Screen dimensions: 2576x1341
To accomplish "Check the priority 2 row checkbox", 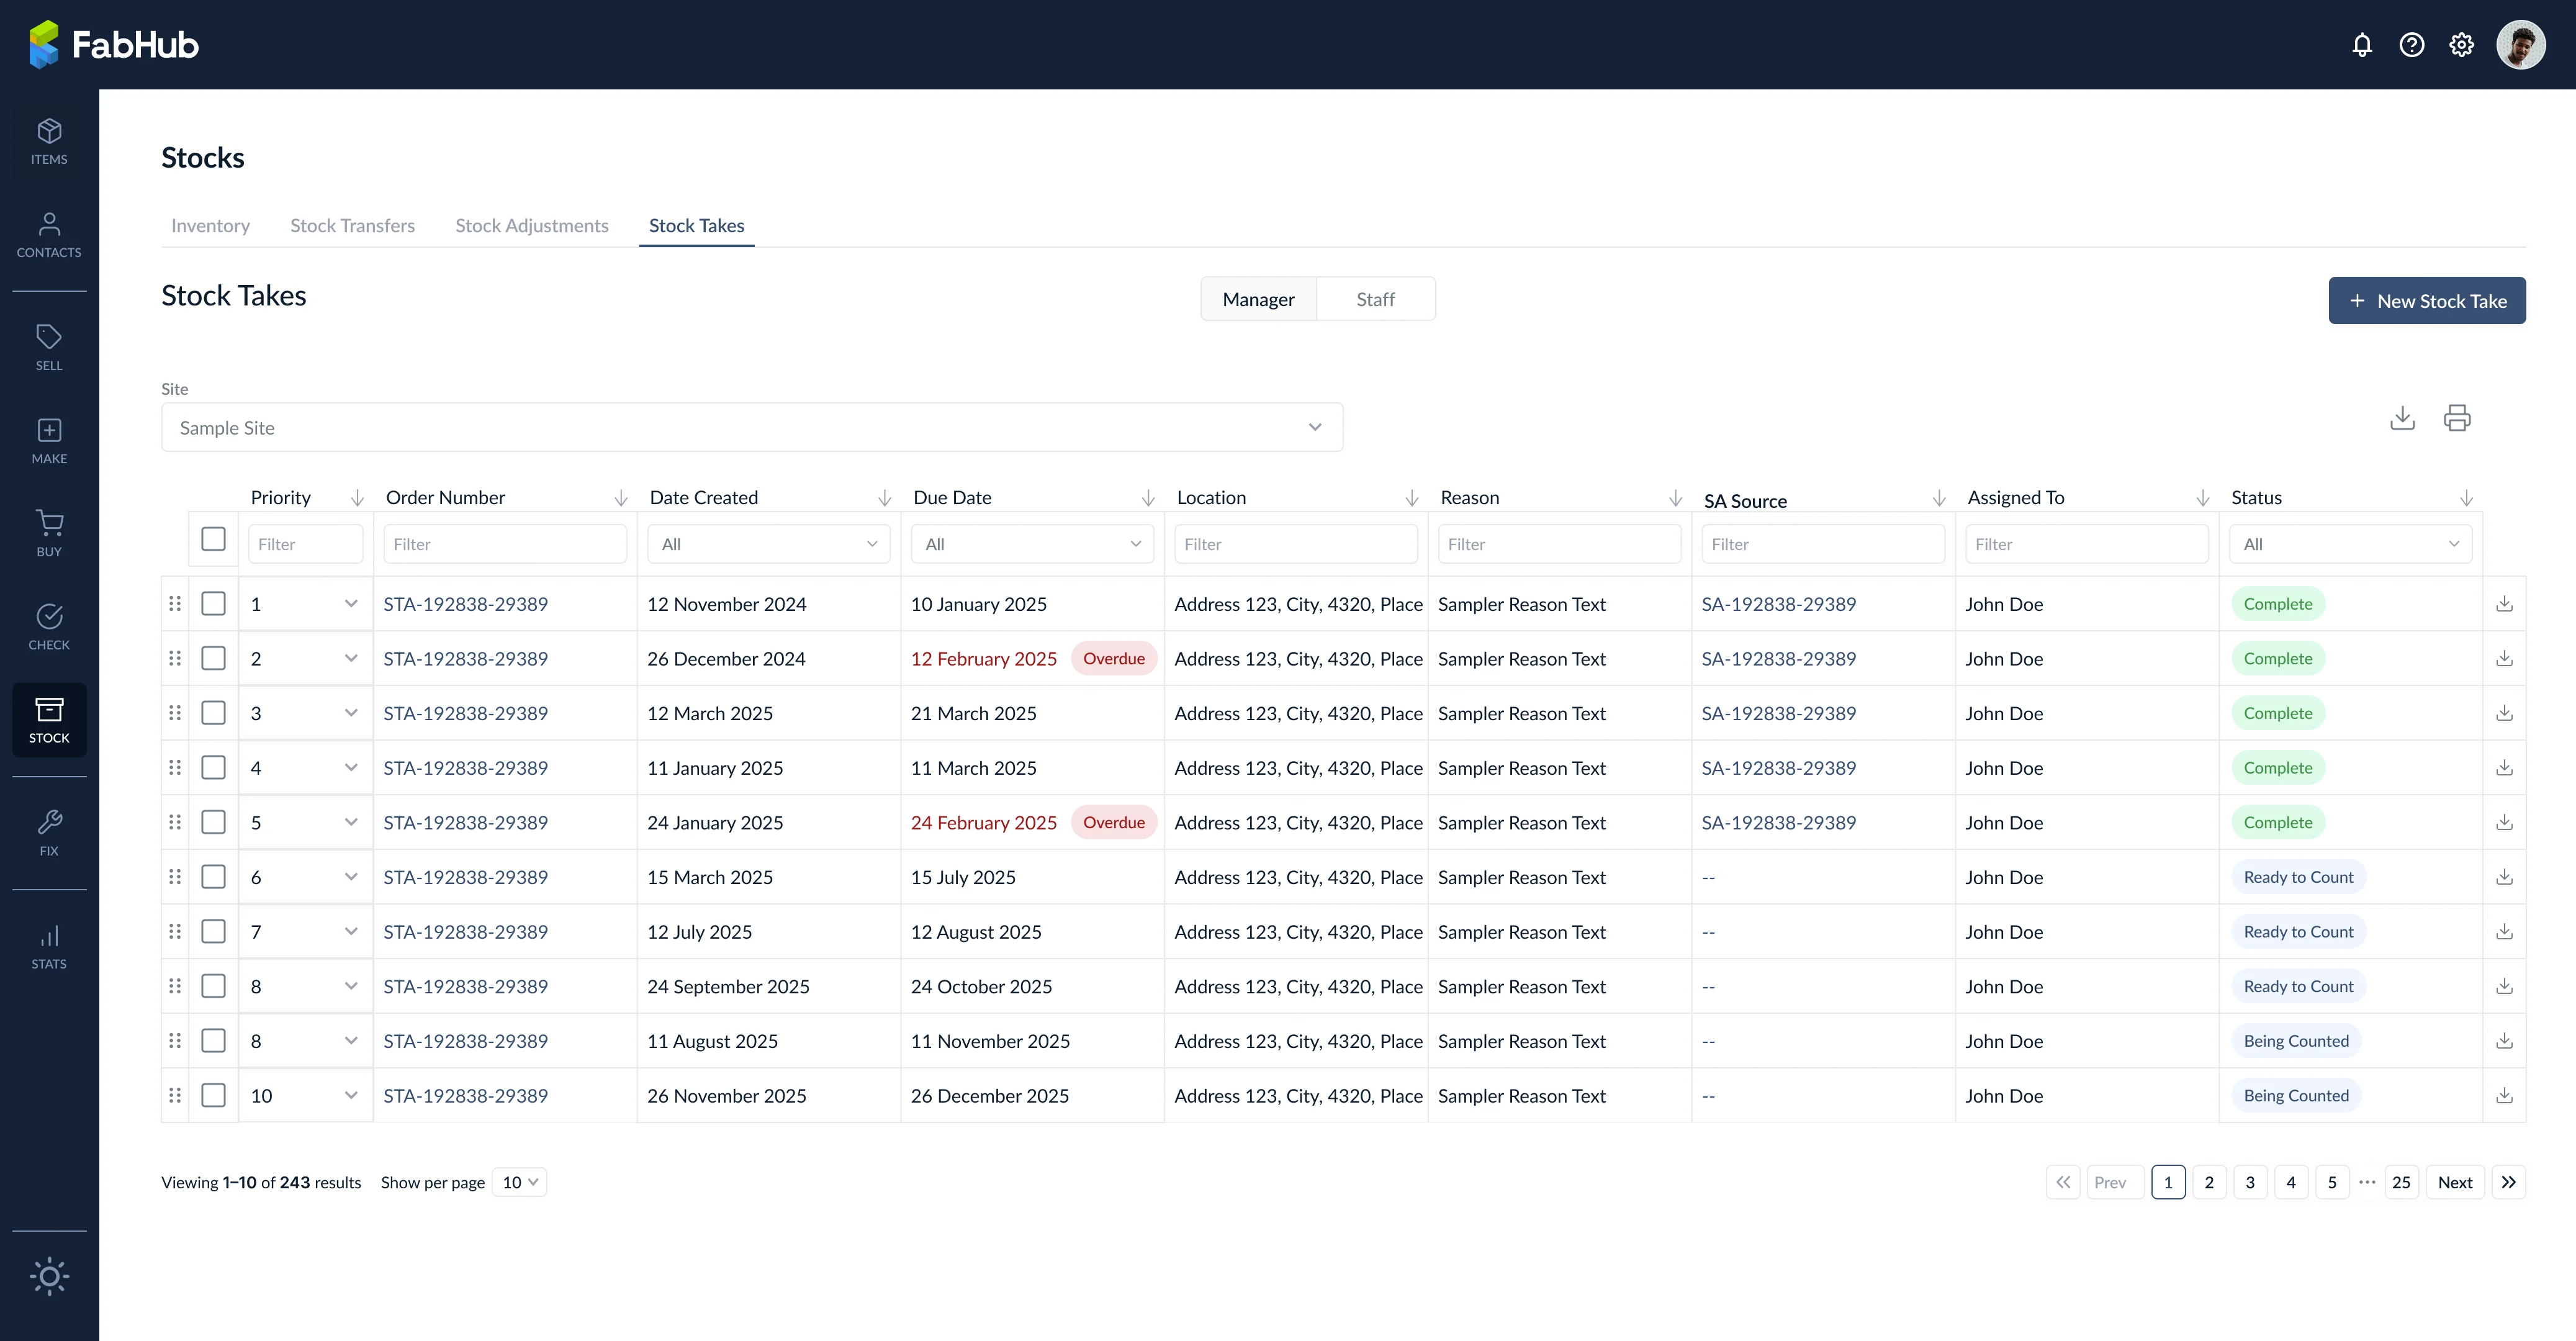I will [213, 658].
